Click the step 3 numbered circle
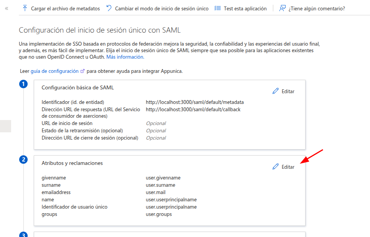This screenshot has width=370, height=237. click(23, 235)
